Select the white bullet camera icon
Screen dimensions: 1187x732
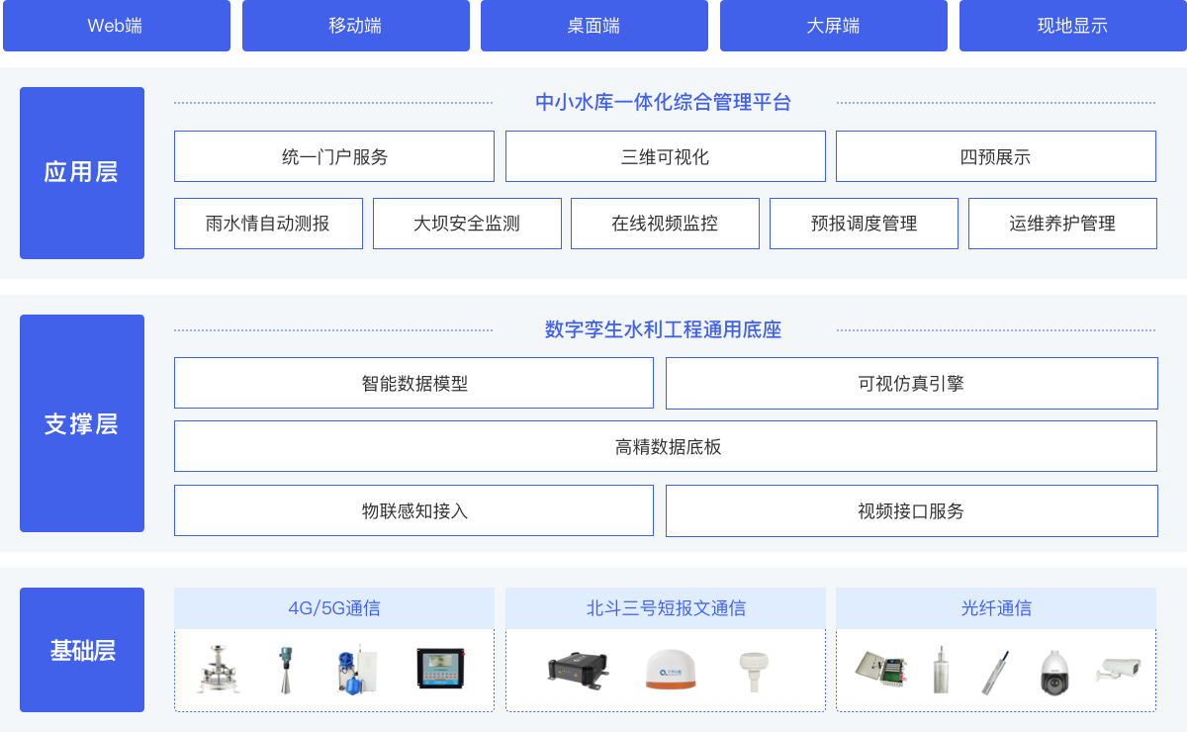[1118, 670]
